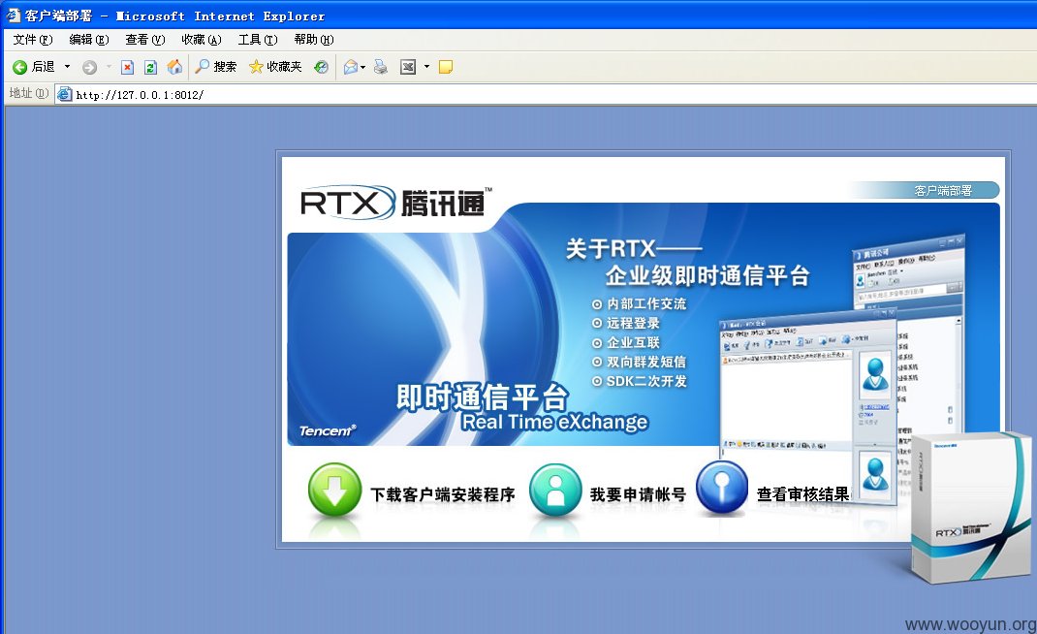Viewport: 1037px width, 634px height.
Task: Go to the home page icon
Action: tap(174, 67)
